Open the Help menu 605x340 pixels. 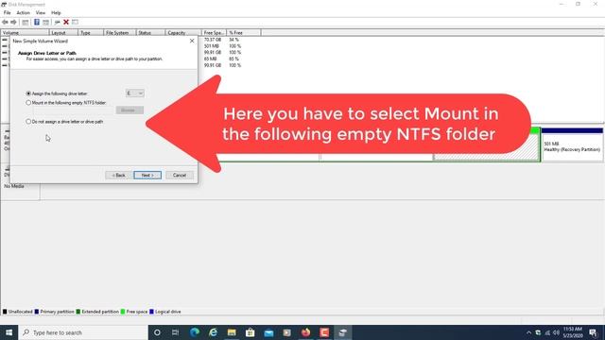[56, 12]
